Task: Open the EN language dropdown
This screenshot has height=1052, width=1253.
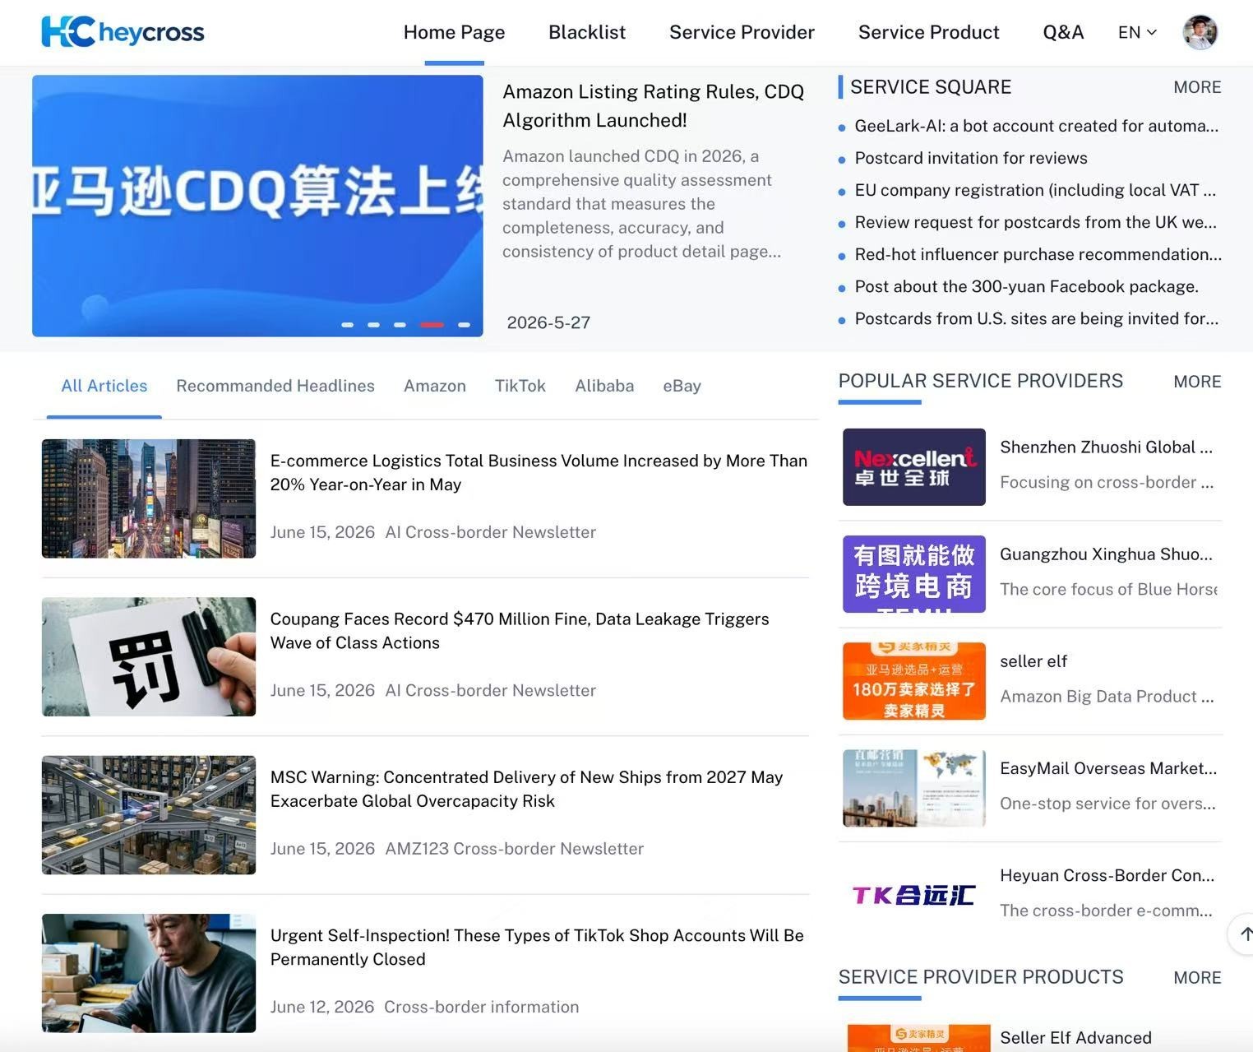Action: pos(1137,32)
